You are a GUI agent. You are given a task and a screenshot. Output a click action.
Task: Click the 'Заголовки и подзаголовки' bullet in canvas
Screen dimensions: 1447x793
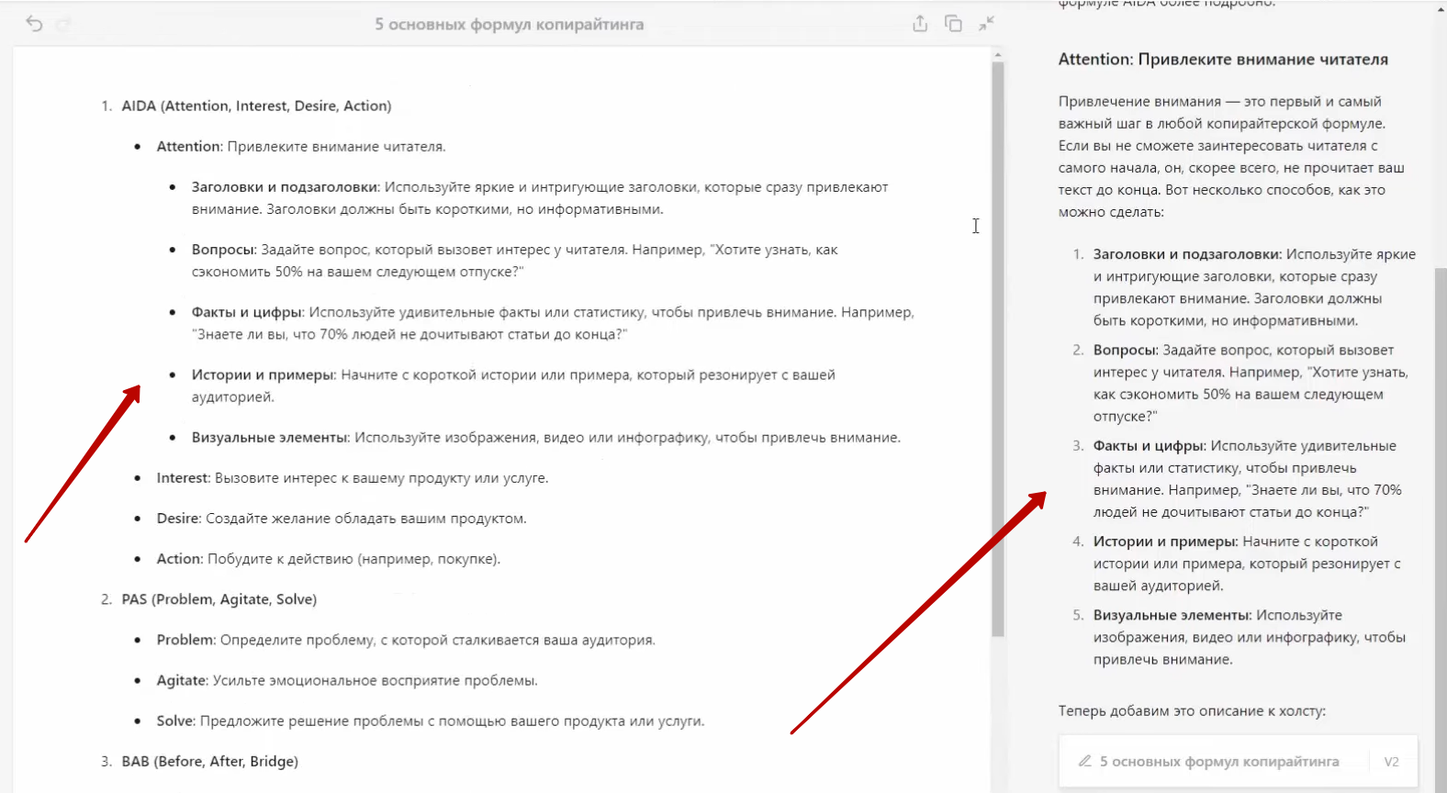tap(540, 197)
